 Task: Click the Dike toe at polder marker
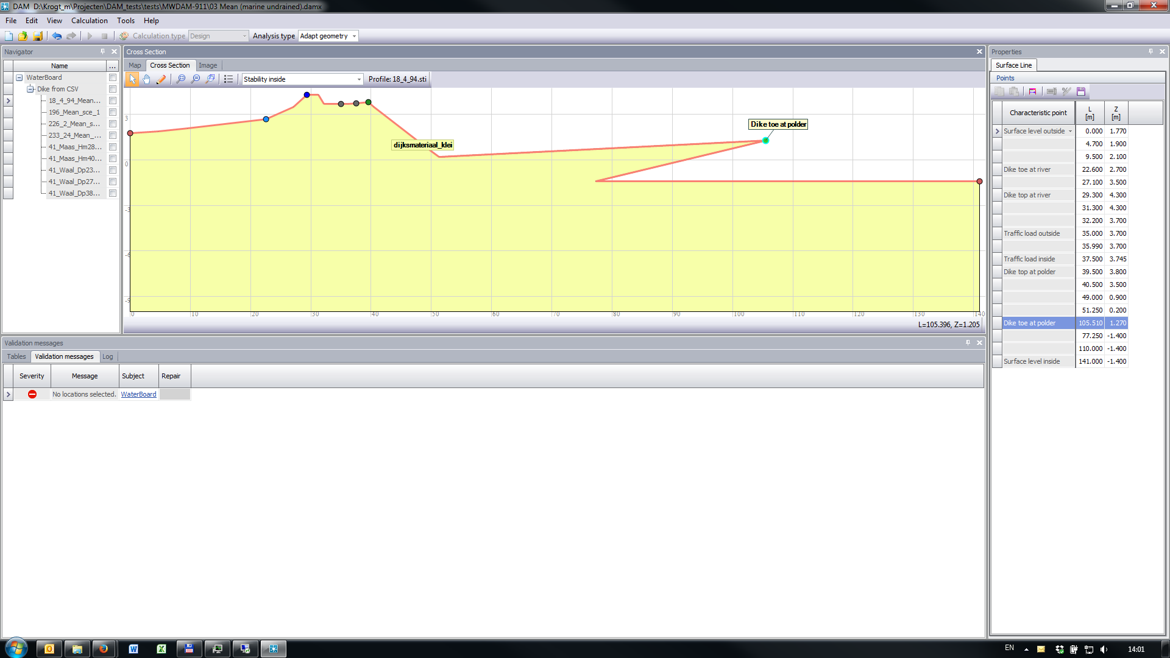click(765, 141)
